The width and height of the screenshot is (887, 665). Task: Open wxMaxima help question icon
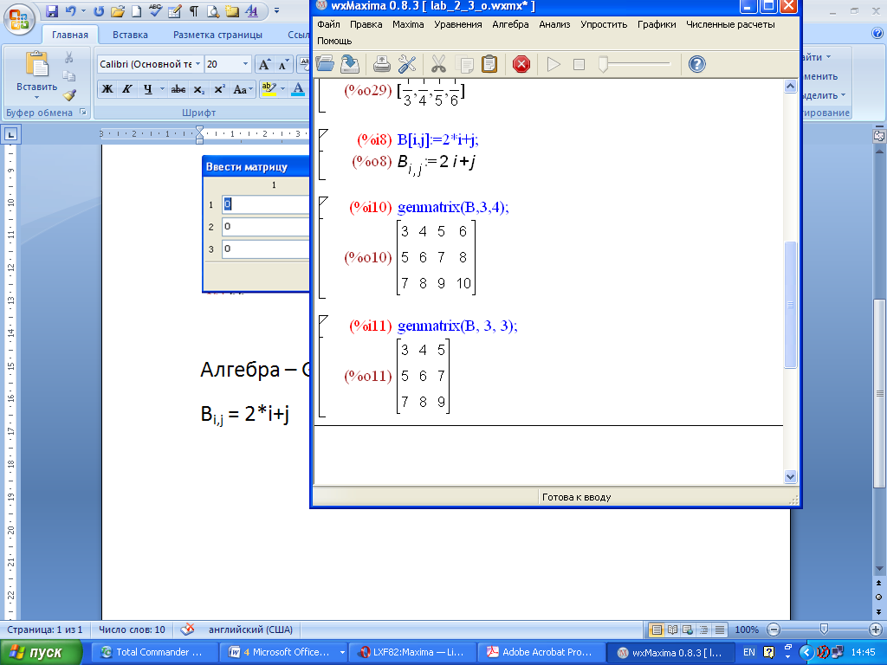click(x=697, y=64)
